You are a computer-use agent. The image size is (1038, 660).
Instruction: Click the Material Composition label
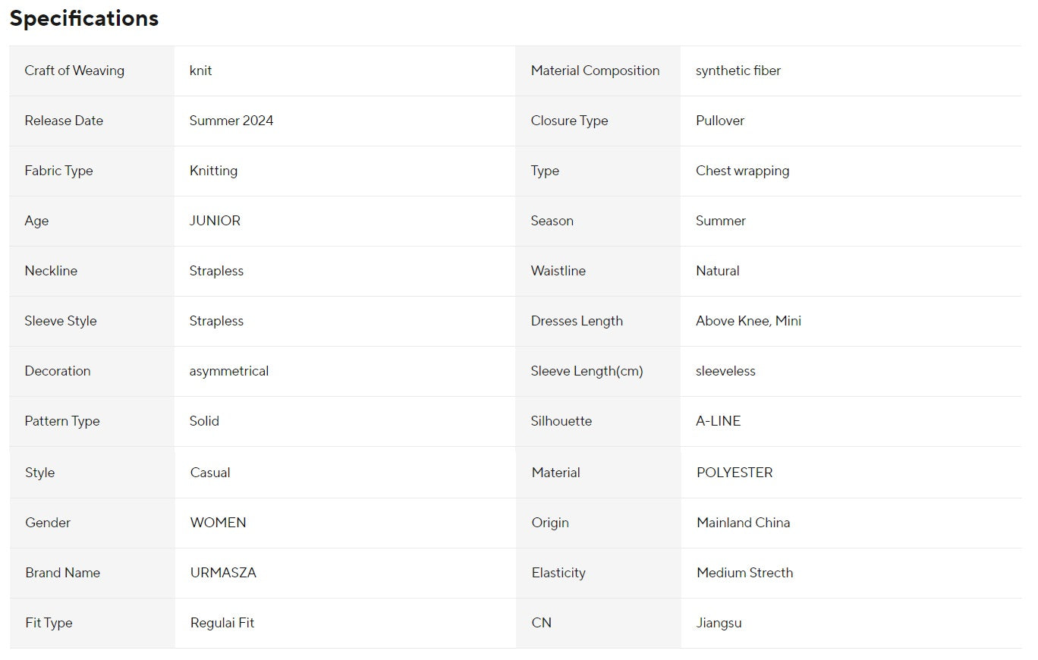click(x=595, y=71)
